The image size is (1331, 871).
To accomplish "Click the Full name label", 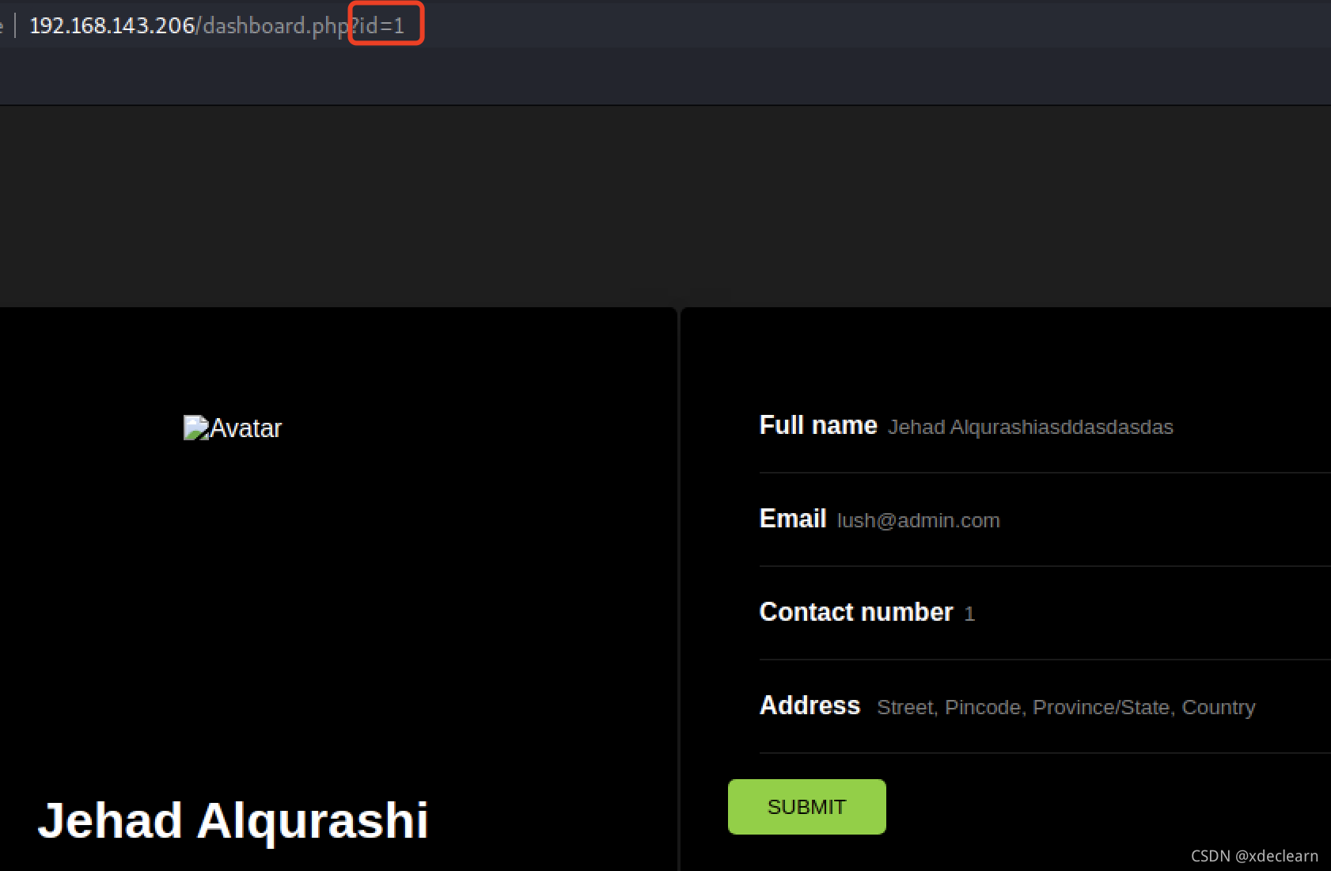I will (x=818, y=425).
